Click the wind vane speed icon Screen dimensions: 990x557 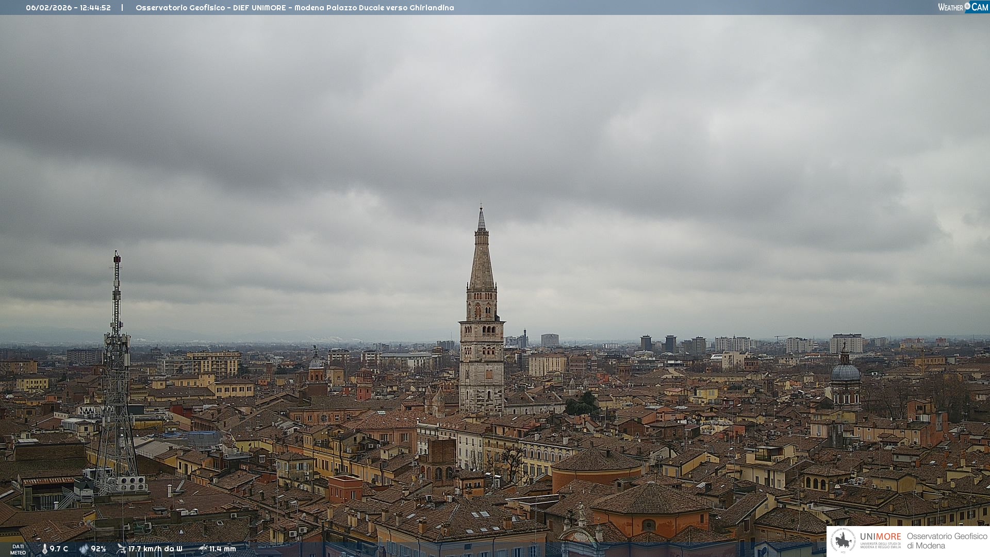[x=121, y=549]
